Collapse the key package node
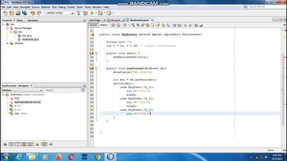Screen dimensions: 287x161 11,32
